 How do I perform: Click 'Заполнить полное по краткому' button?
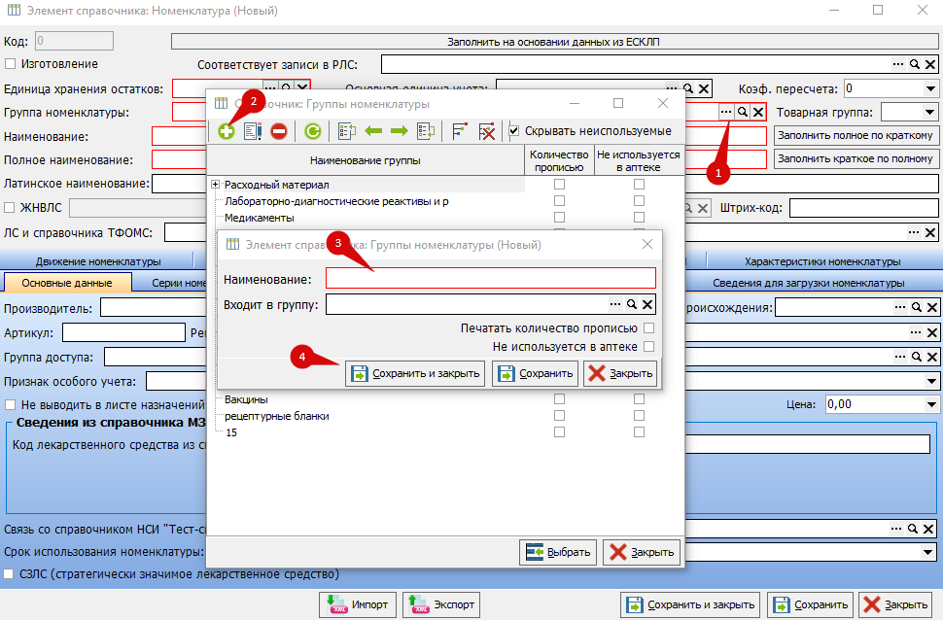coord(856,135)
